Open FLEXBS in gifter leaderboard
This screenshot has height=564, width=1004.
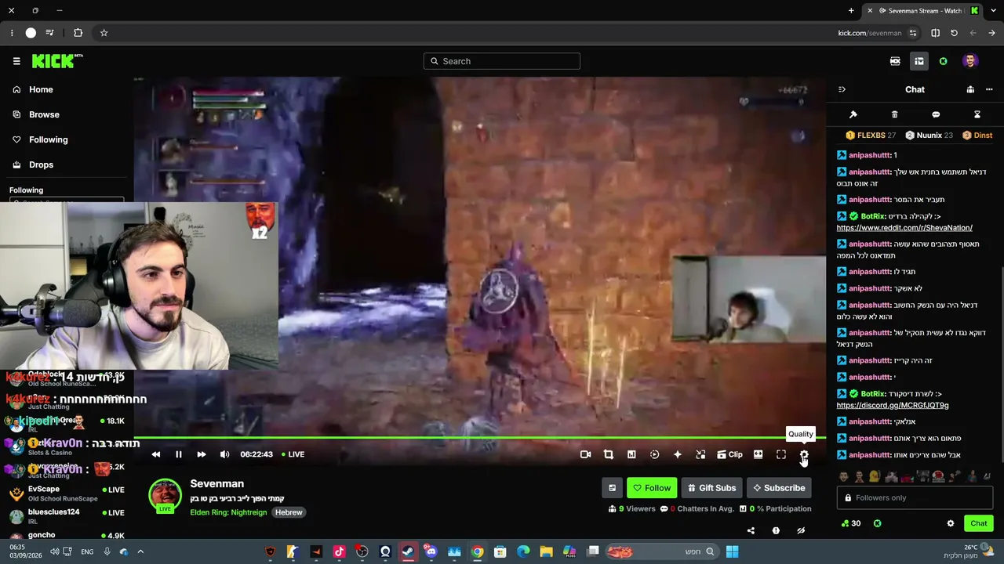[871, 136]
